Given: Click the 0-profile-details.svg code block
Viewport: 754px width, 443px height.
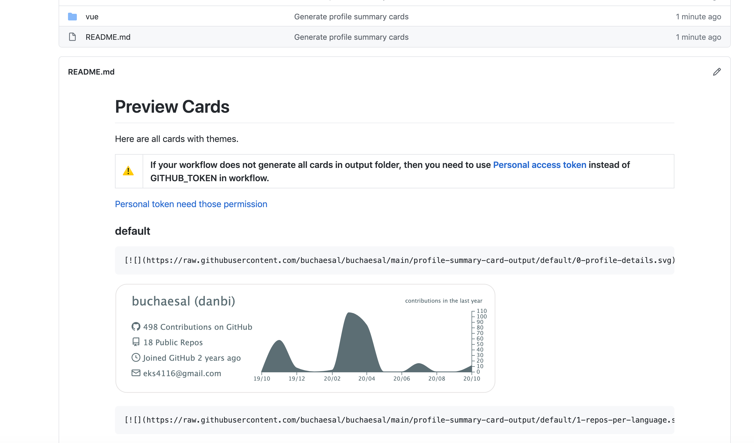Looking at the screenshot, I should [x=394, y=260].
